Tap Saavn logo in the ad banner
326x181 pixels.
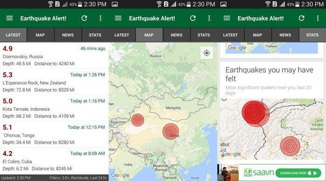click(x=259, y=173)
